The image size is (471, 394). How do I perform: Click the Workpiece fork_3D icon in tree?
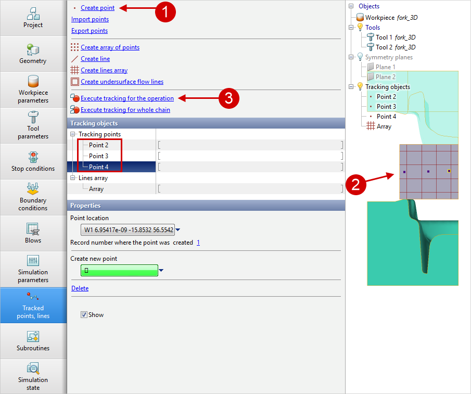coord(360,17)
